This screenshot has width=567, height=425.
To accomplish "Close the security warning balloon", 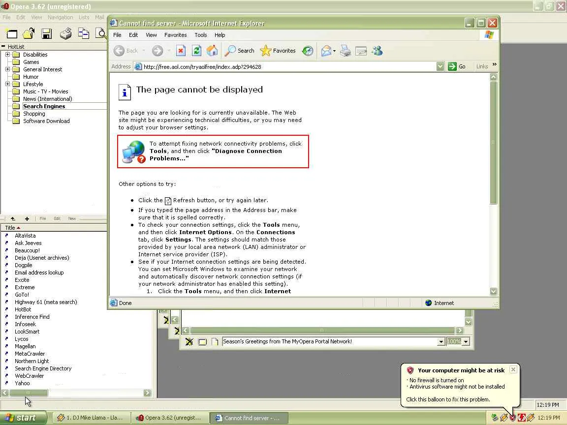I will [x=513, y=369].
